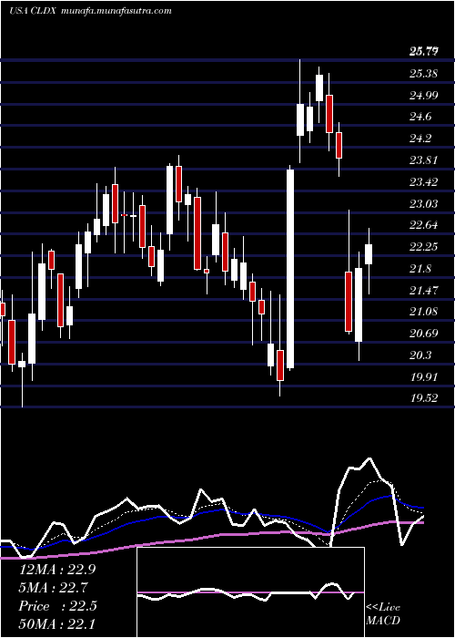The image size is (455, 638).
Task: Click the 21.8 price axis label
Action: coord(420,268)
